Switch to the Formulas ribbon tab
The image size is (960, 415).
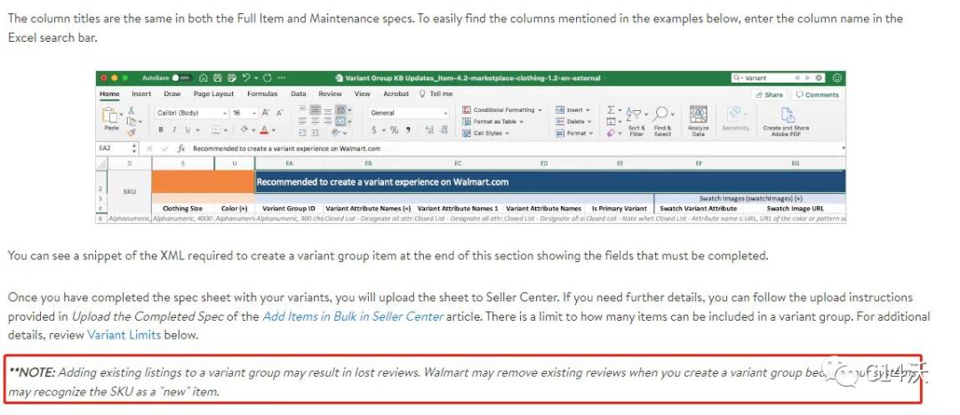262,94
